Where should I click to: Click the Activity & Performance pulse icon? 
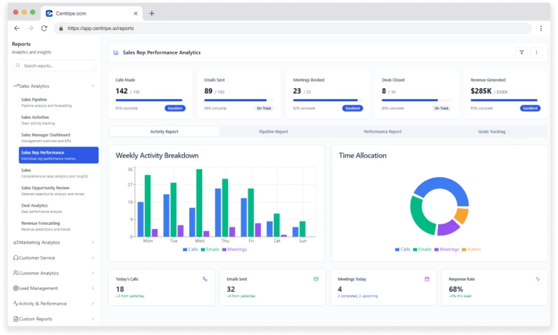(x=15, y=304)
